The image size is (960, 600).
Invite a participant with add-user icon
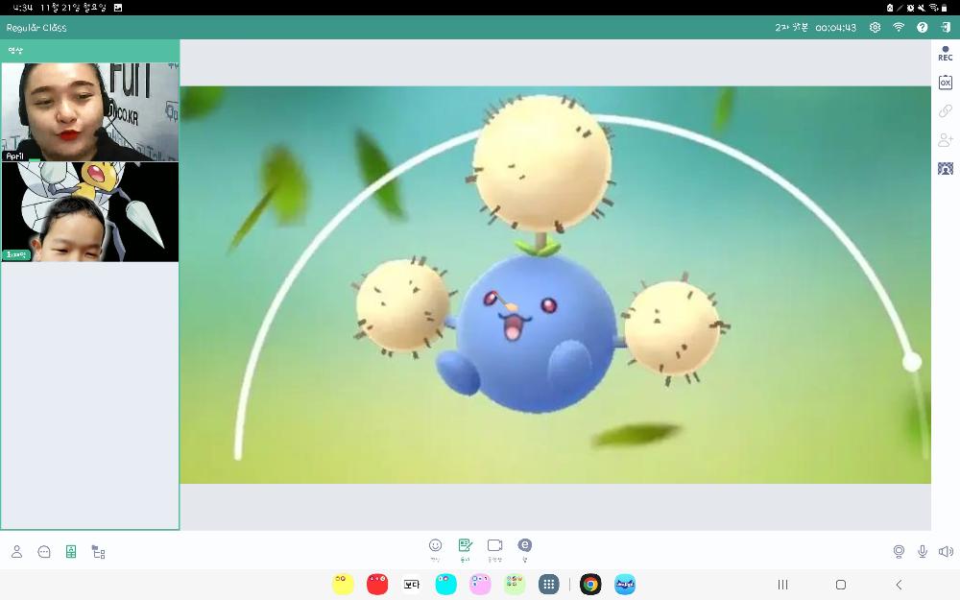(945, 140)
